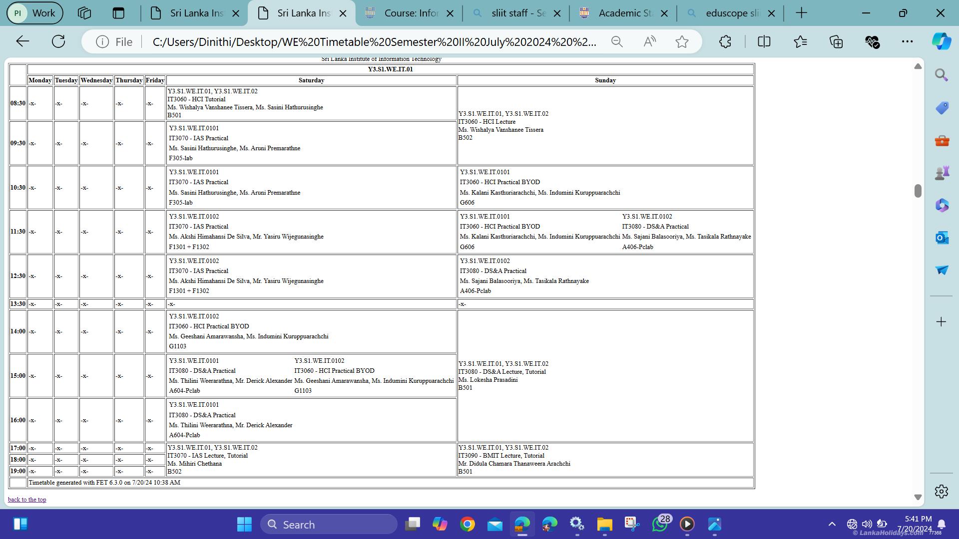959x539 pixels.
Task: Open the Extensions puzzle icon
Action: [725, 42]
